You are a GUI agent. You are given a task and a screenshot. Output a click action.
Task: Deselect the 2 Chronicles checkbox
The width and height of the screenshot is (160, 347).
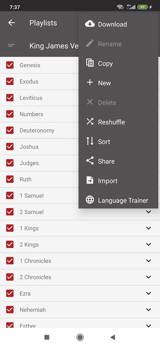(10, 277)
